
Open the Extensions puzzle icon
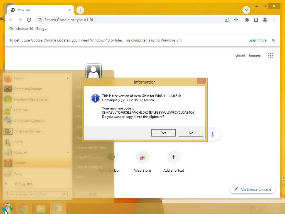coord(247,20)
